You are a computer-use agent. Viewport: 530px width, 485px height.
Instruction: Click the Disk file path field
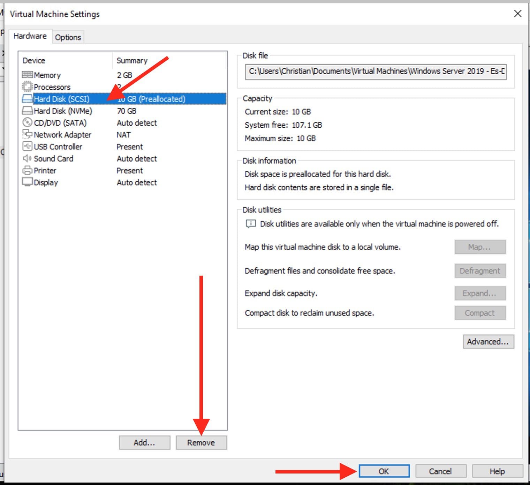coord(376,72)
